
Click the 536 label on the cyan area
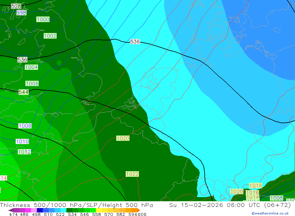[135, 42]
